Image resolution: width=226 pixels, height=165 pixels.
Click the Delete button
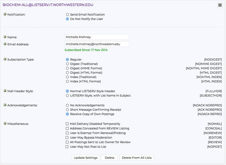[109, 158]
